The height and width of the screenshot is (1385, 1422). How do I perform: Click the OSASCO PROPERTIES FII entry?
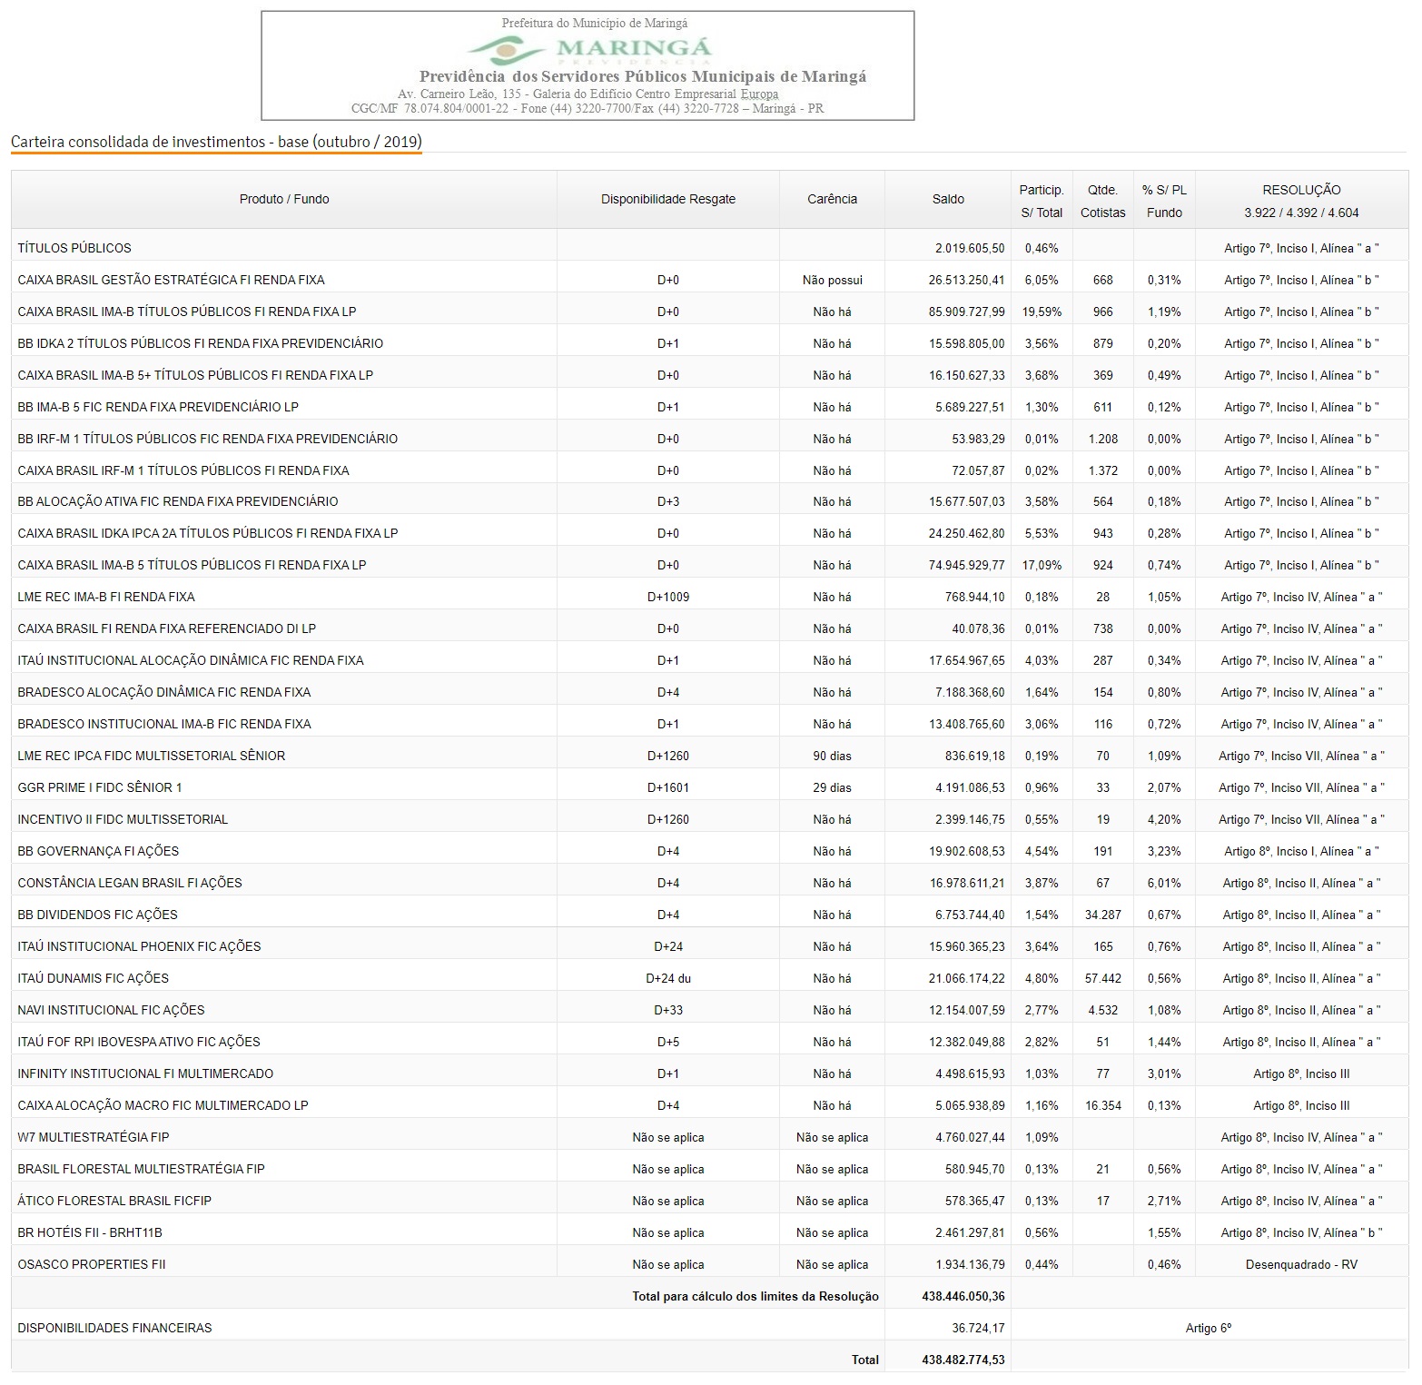pos(92,1264)
